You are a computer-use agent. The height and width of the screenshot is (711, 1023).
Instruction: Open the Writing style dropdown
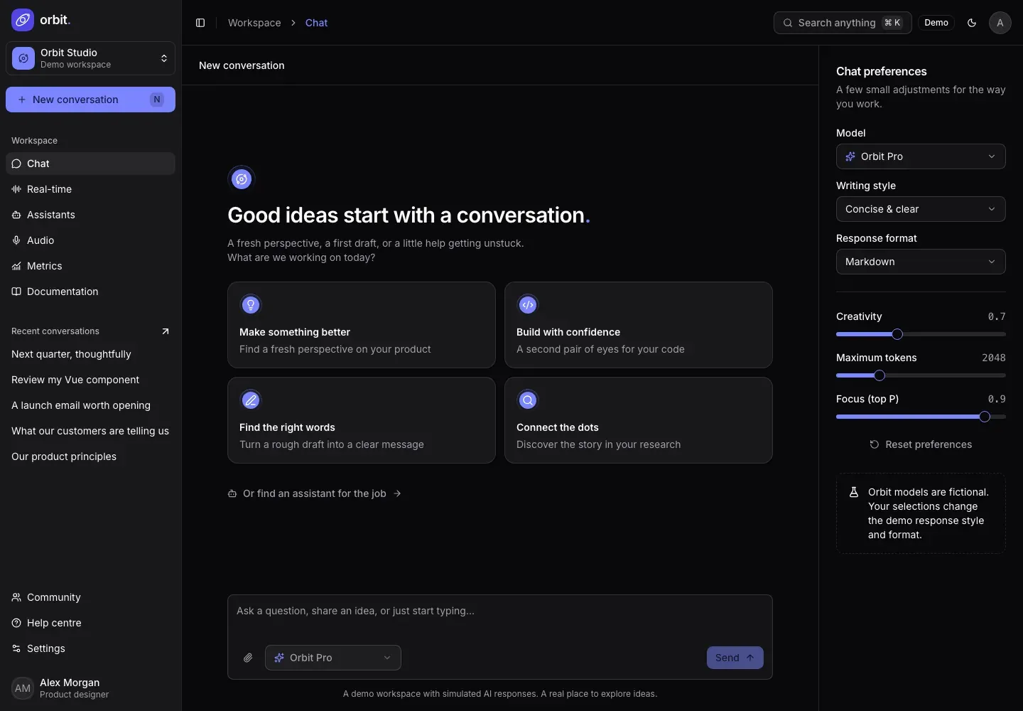921,209
